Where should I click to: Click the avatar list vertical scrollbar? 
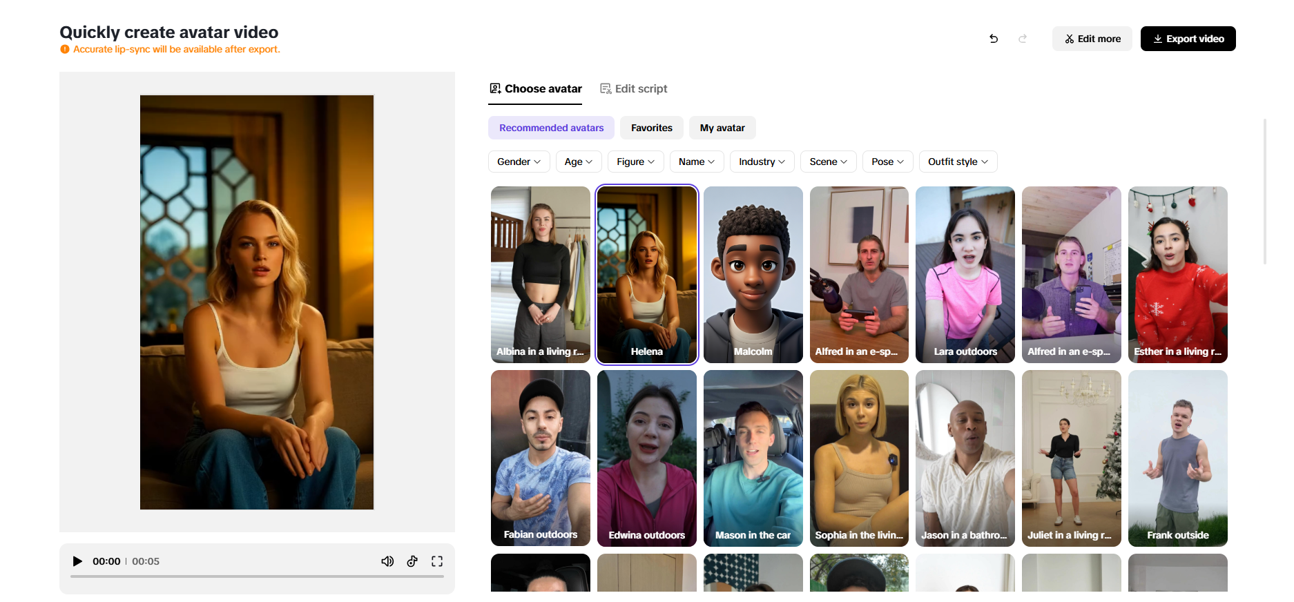[x=1265, y=192]
